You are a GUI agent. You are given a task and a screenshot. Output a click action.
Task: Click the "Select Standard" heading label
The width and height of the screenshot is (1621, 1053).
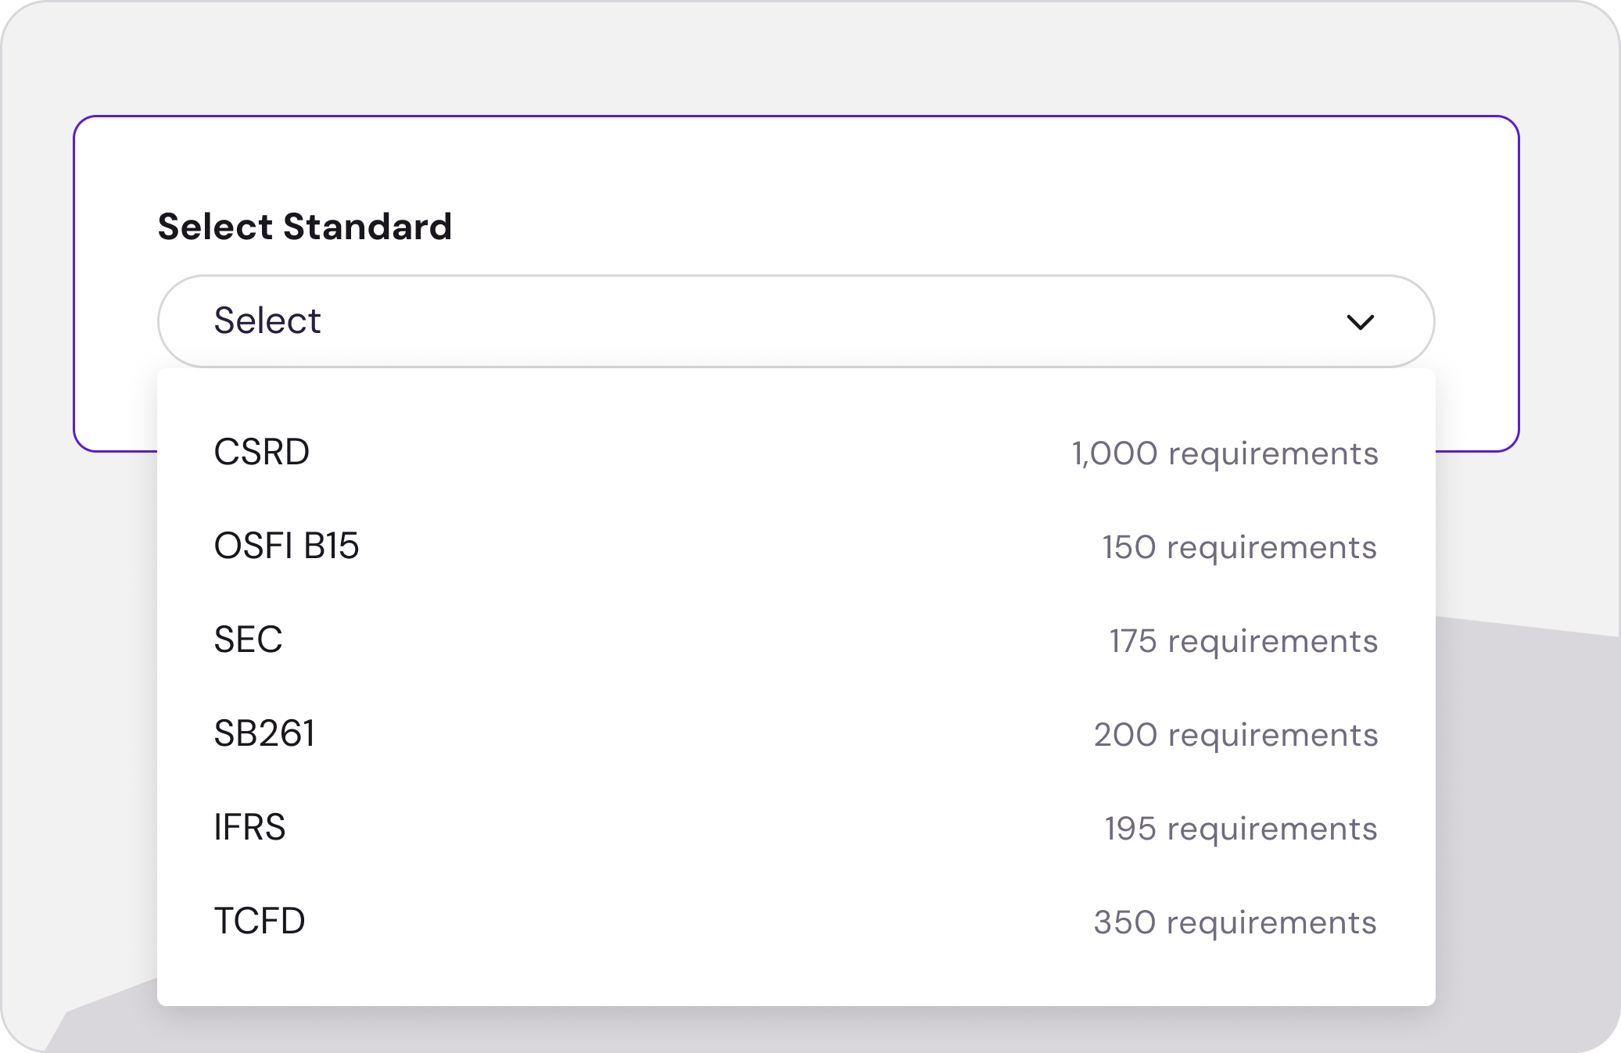tap(305, 227)
